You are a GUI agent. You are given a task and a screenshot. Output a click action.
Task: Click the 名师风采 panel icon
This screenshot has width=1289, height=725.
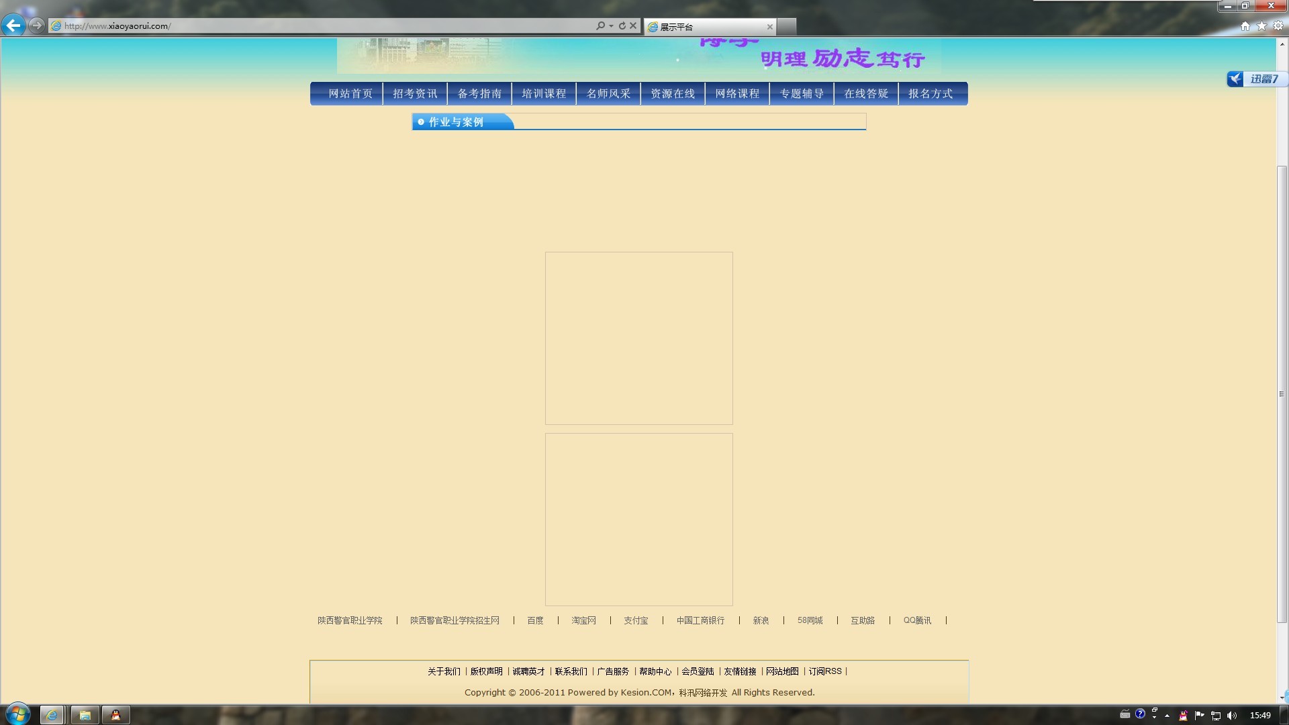coord(608,93)
